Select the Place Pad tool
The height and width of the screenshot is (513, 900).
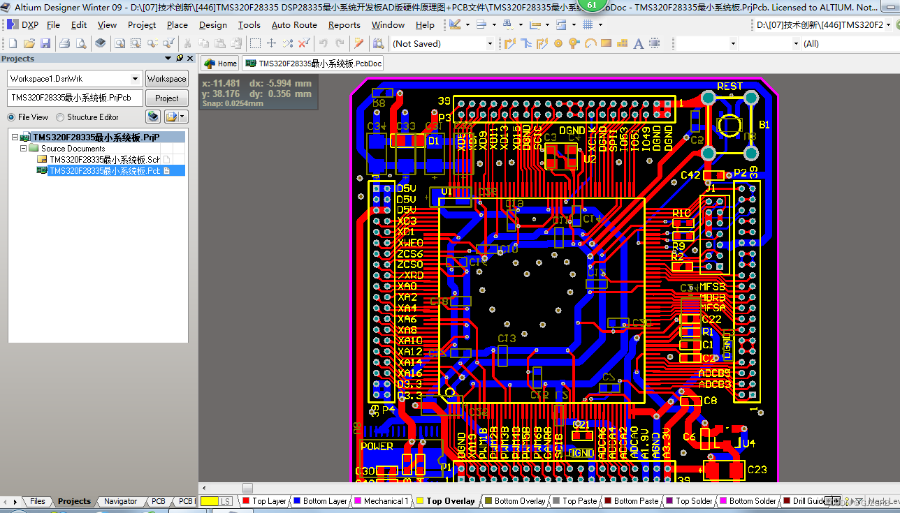pyautogui.click(x=558, y=43)
